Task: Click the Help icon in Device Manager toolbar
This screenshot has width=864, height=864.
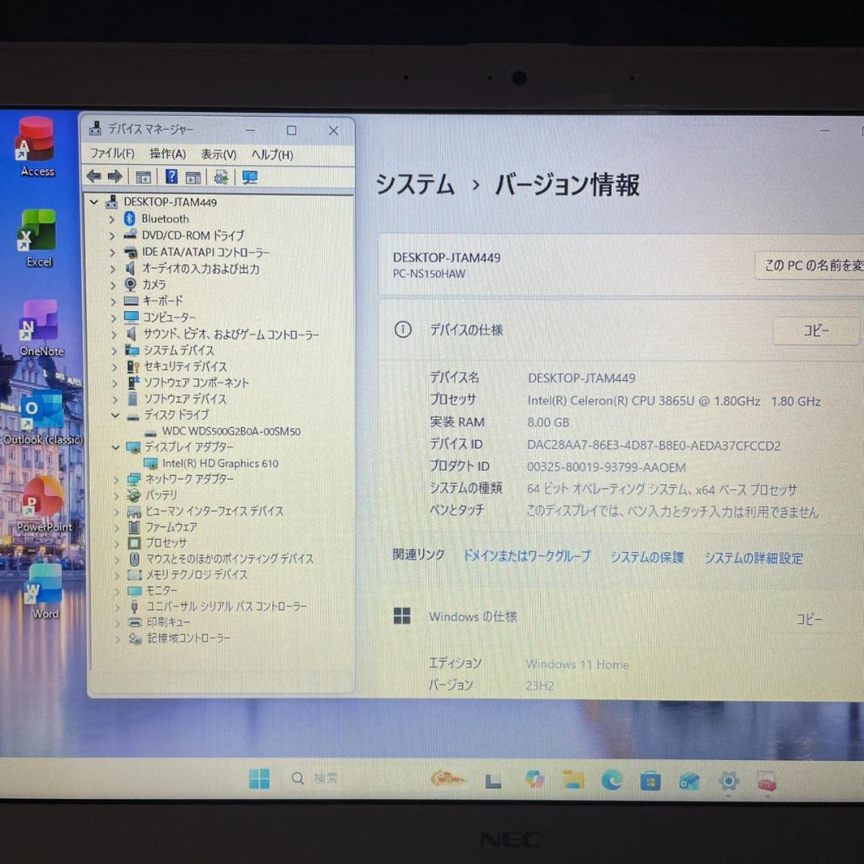Action: 170,177
